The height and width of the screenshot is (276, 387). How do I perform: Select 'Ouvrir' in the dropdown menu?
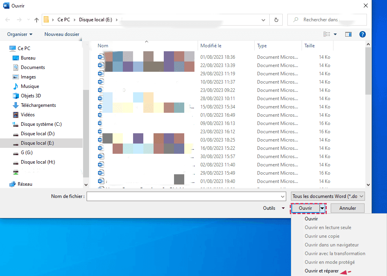pos(311,219)
